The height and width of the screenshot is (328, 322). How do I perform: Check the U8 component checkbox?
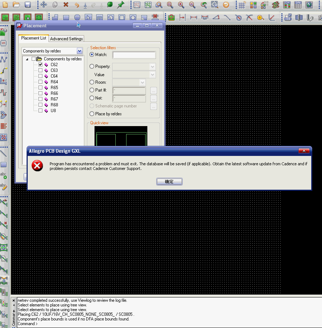pos(40,110)
